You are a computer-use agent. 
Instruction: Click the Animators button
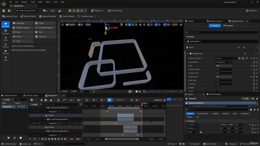[x=228, y=26]
